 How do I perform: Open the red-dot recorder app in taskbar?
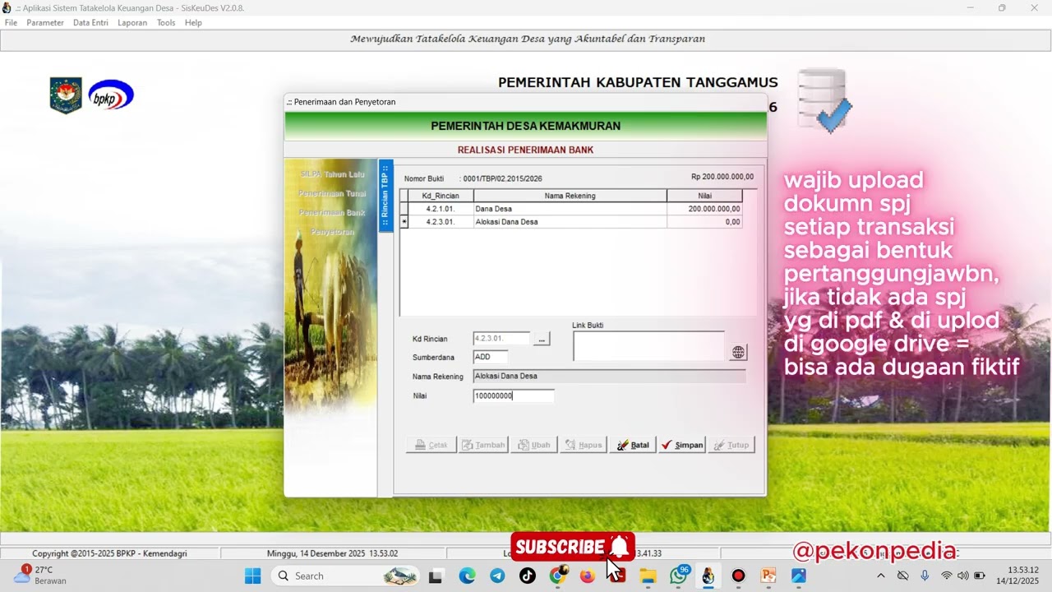738,576
